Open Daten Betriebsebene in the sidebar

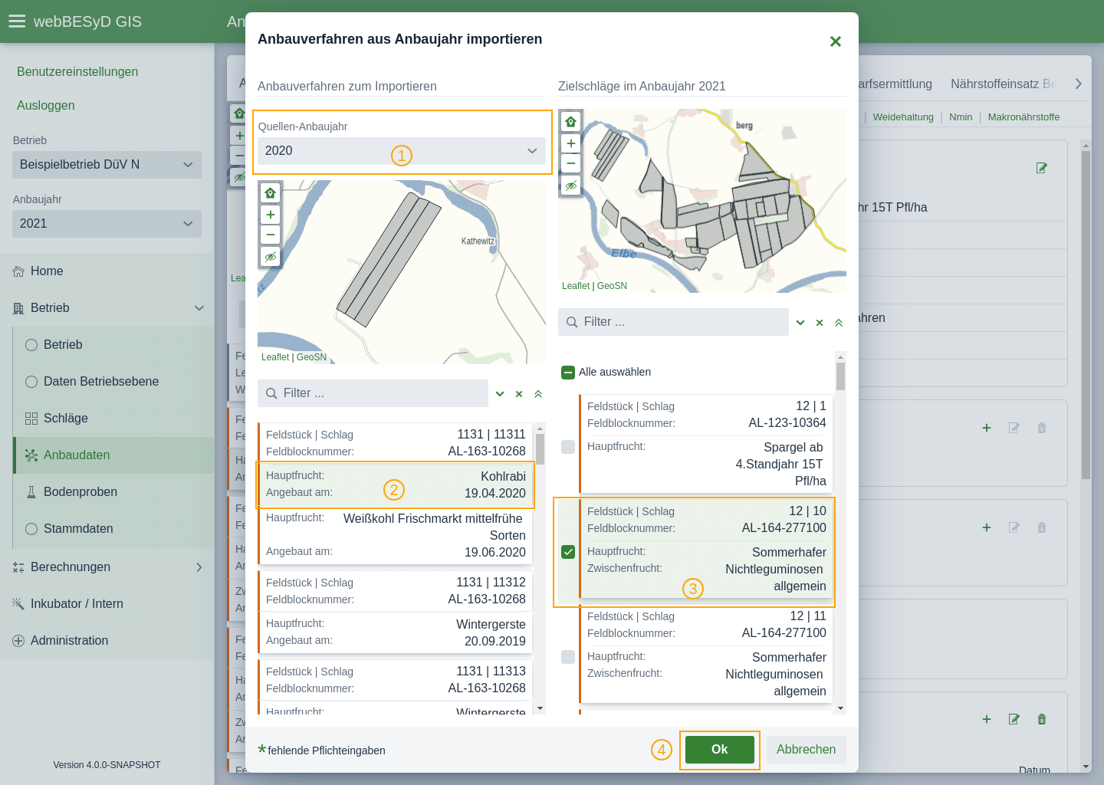point(113,382)
